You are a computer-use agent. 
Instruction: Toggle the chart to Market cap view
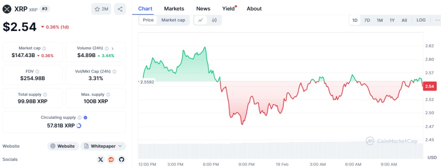pos(173,20)
